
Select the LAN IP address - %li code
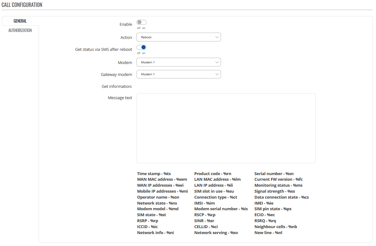coord(213,185)
